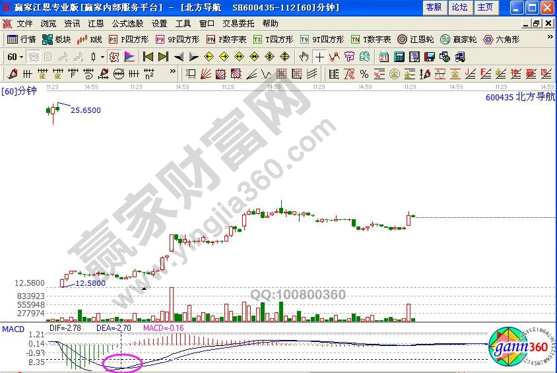The height and width of the screenshot is (373, 557).
Task: Toggle the crosshair cursor tool
Action: coord(319,57)
